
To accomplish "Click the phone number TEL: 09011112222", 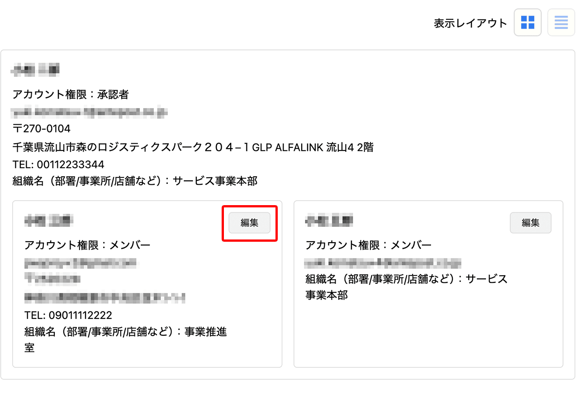I will tap(68, 315).
